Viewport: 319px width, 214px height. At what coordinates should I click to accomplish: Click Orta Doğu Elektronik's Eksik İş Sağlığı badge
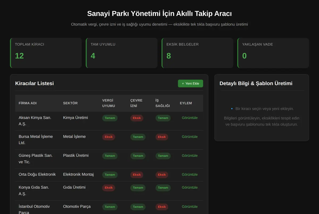click(x=162, y=175)
